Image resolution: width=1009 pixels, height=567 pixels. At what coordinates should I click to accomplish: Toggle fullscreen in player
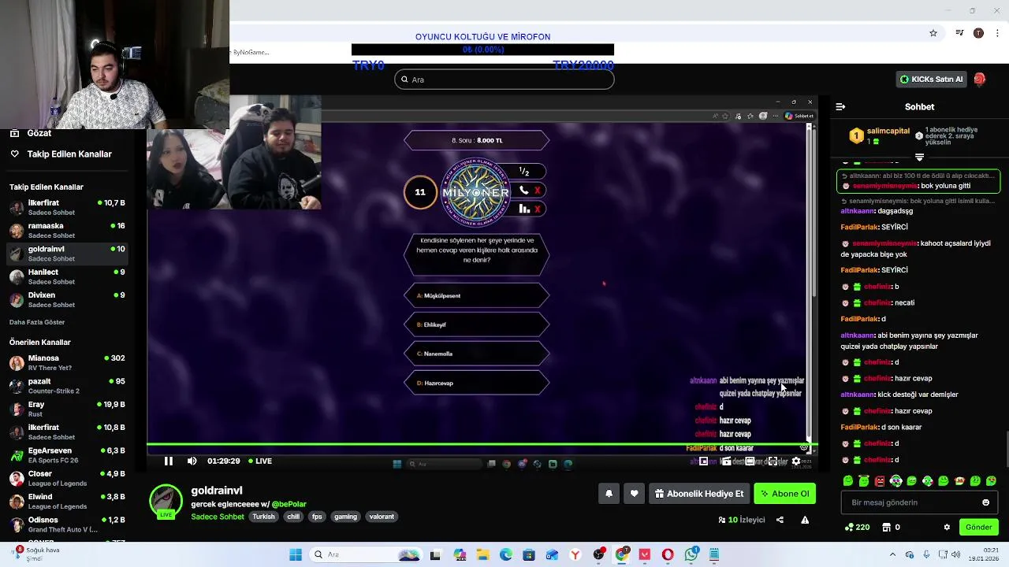click(773, 461)
